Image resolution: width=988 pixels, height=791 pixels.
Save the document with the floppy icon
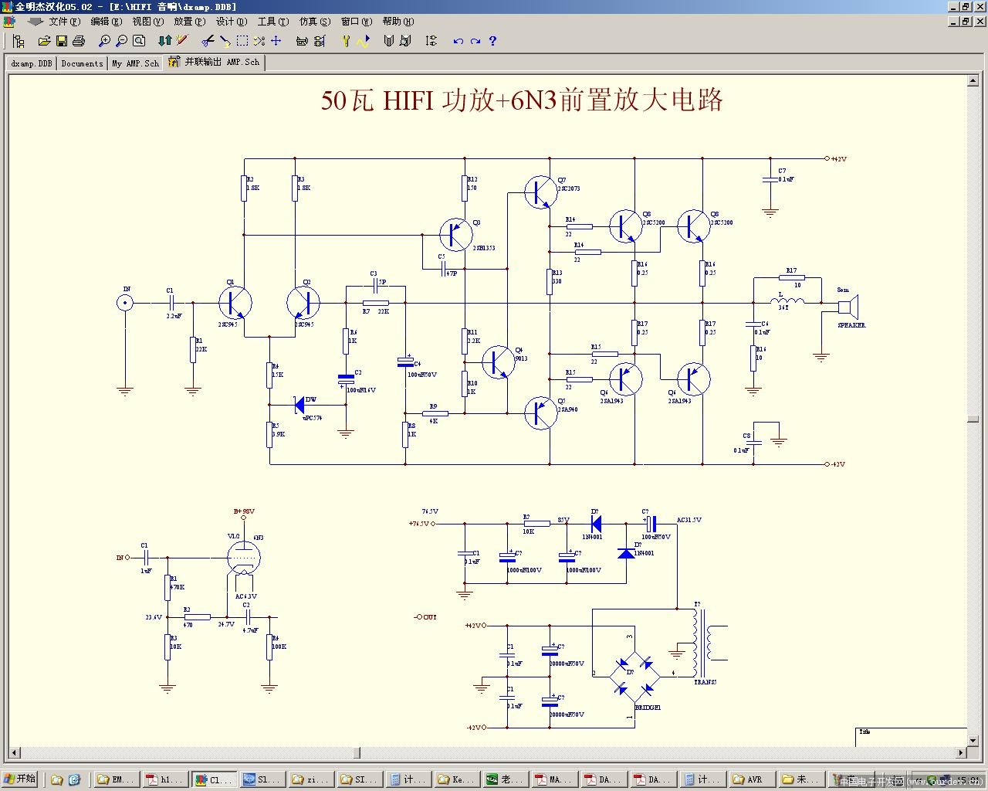[61, 40]
